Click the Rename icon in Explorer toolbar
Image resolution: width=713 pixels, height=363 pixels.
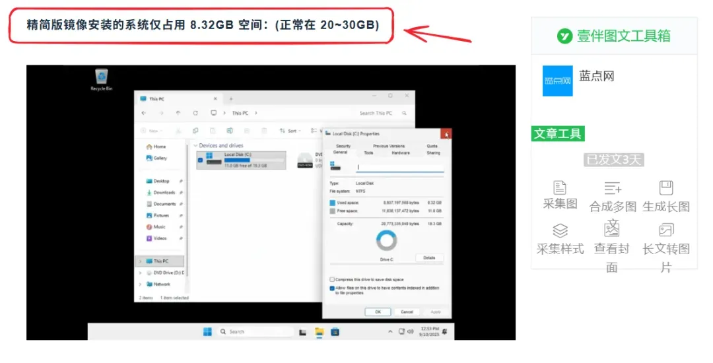tap(230, 131)
